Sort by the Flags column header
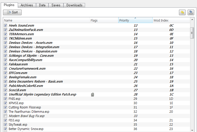Image resolution: width=197 pixels, height=132 pixels. (x=104, y=20)
